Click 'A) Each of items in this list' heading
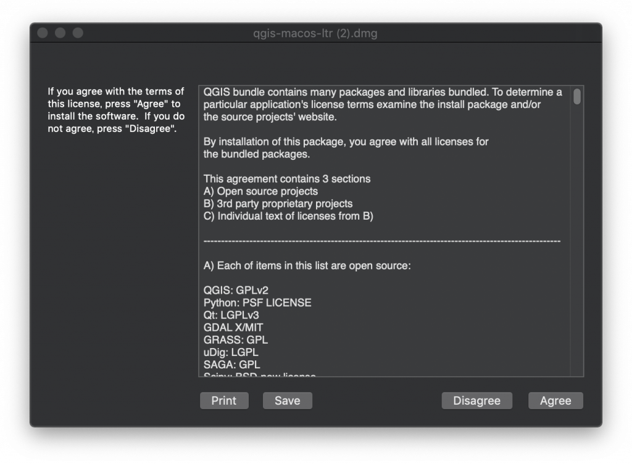Screen dimensions: 632x464 pyautogui.click(x=307, y=266)
